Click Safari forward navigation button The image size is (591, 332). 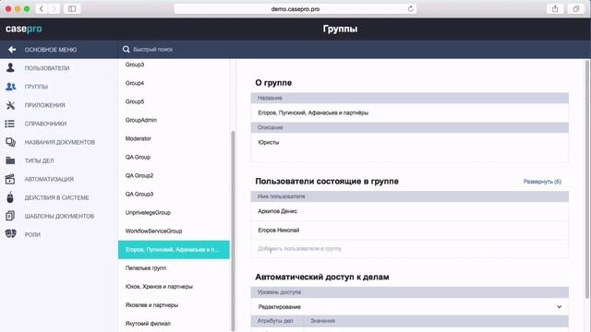coord(54,8)
